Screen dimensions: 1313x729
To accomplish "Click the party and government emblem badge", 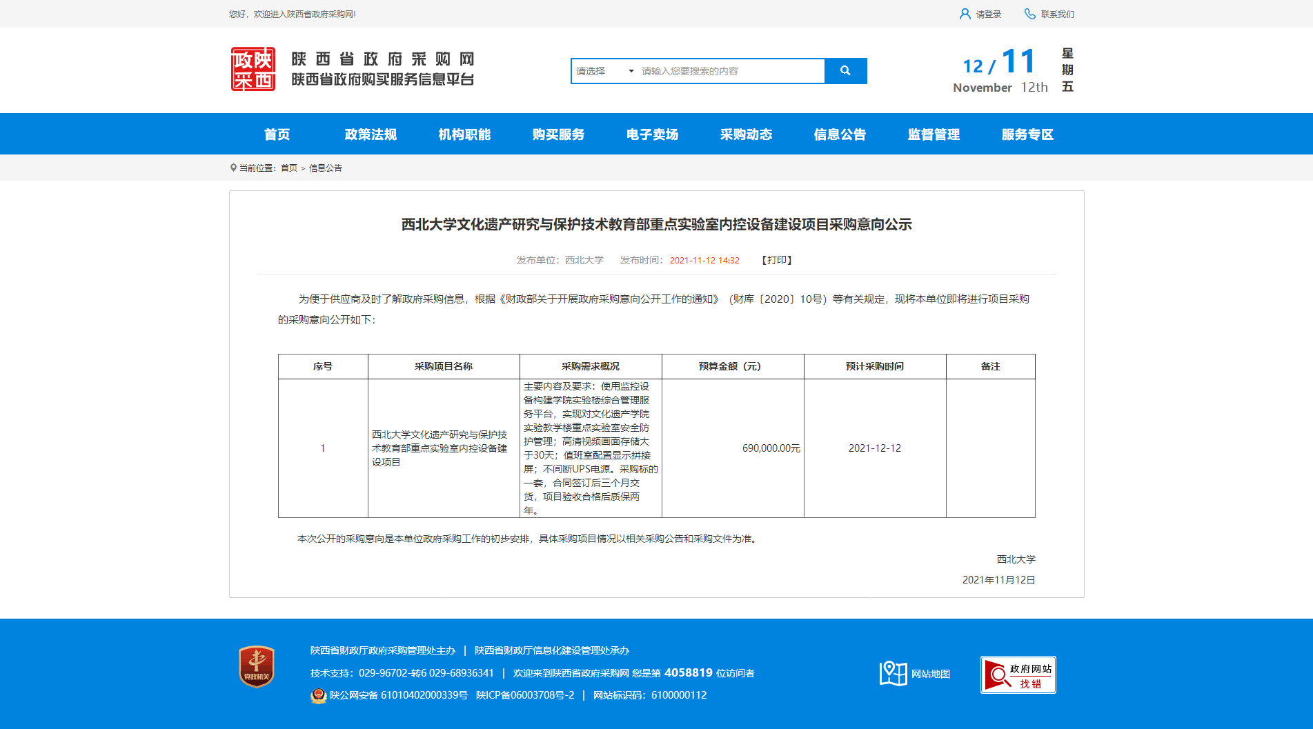I will (257, 666).
